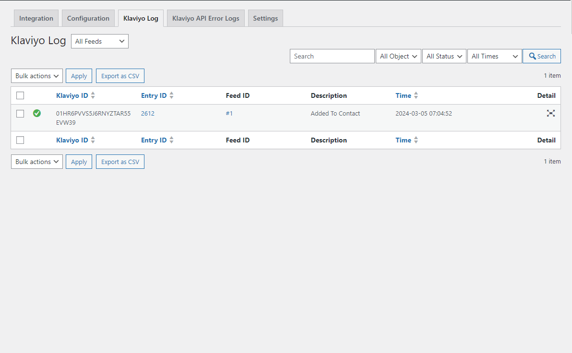Image resolution: width=572 pixels, height=353 pixels.
Task: Click the top Feed ID column header
Action: coord(238,95)
